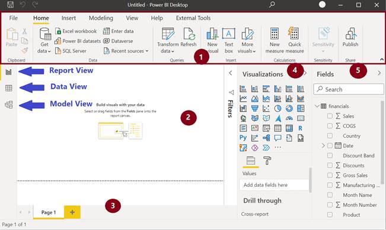Open the Model view icon in sidebar
Viewport: 386px width, 230px height.
(9, 105)
